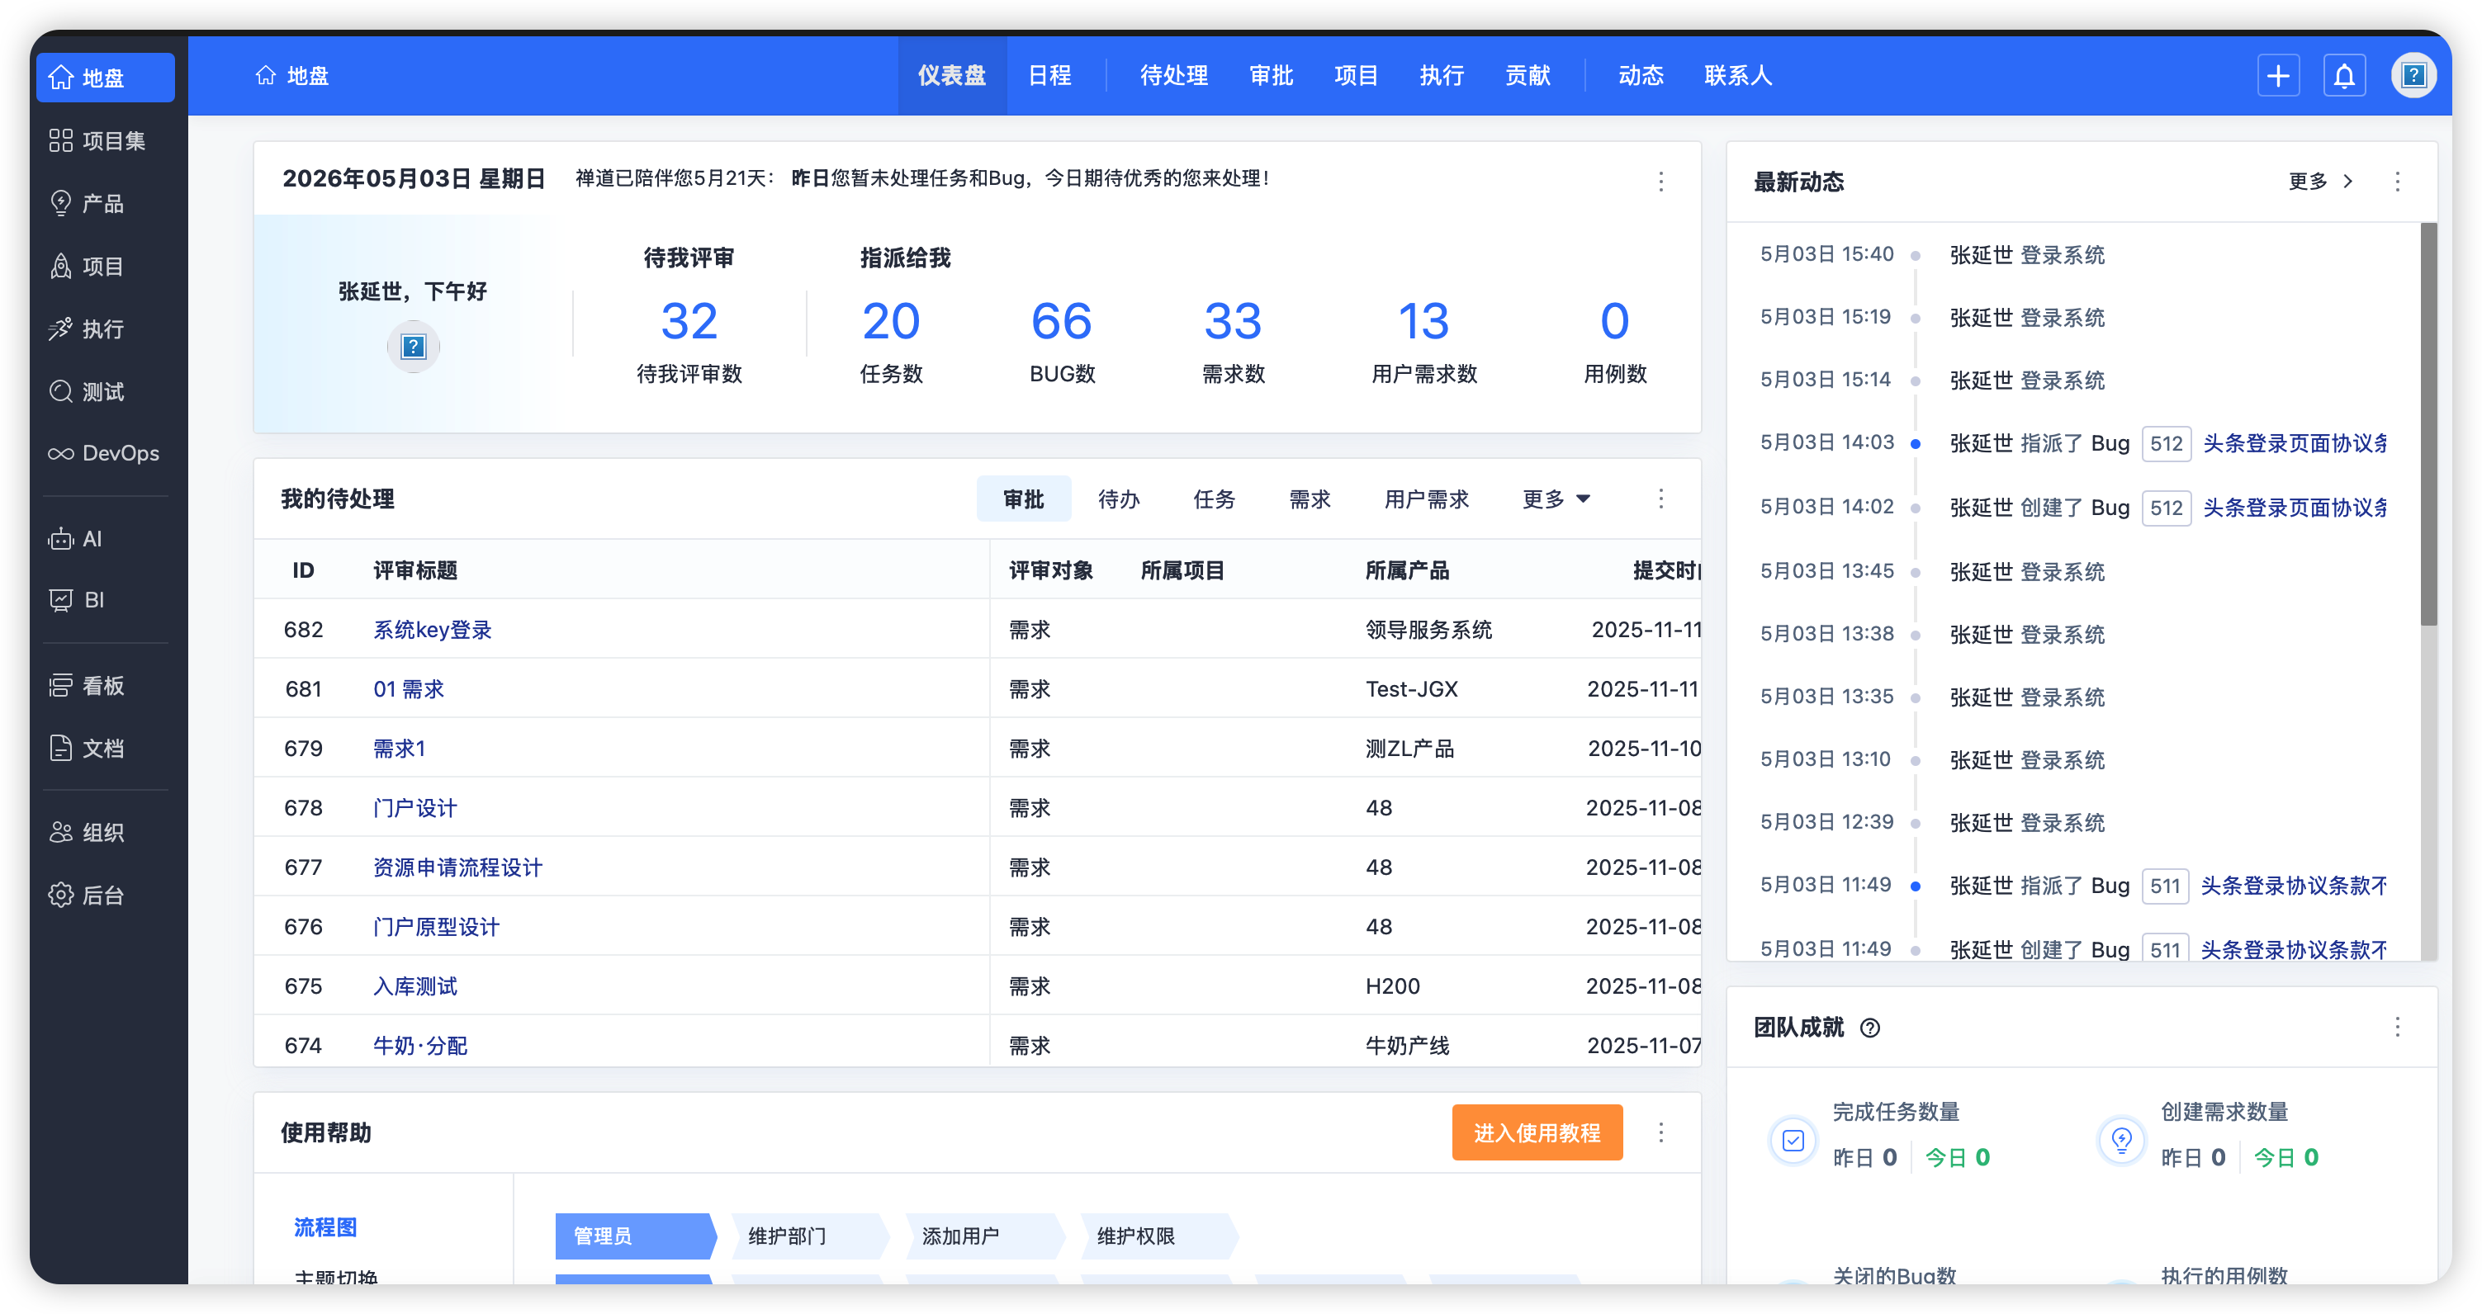The image size is (2482, 1314).
Task: Open review item 门户原型设计
Action: [x=435, y=927]
